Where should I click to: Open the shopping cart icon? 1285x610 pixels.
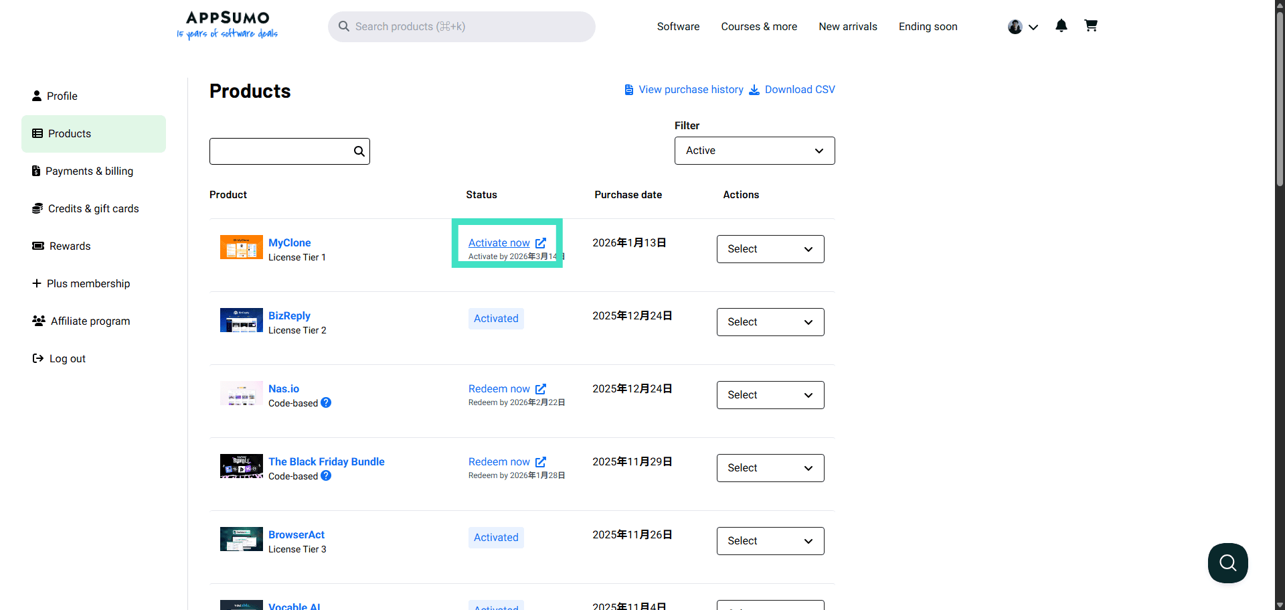tap(1091, 26)
